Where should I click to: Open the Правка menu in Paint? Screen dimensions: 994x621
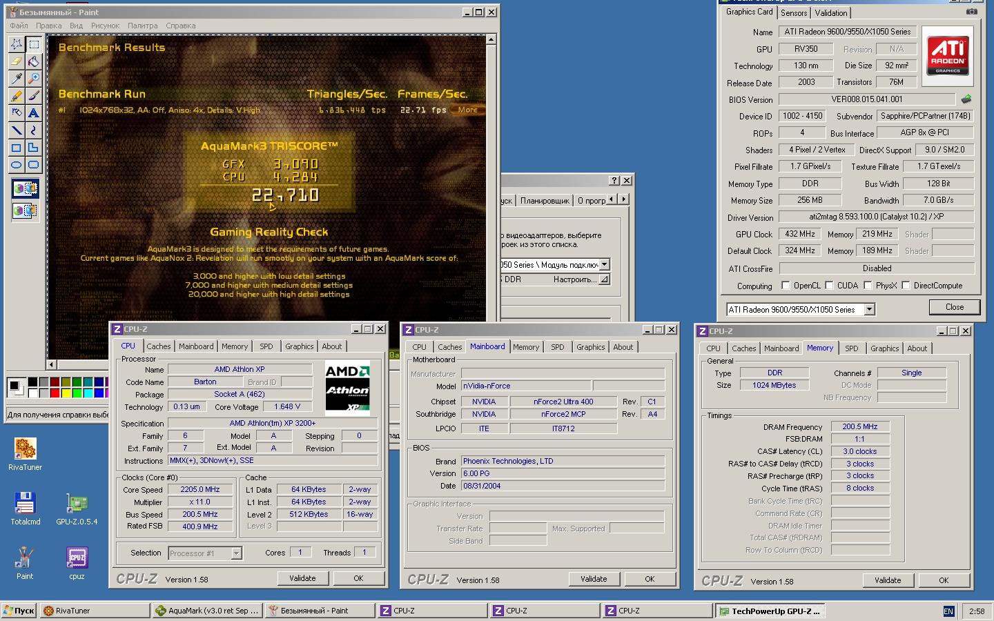(x=48, y=26)
